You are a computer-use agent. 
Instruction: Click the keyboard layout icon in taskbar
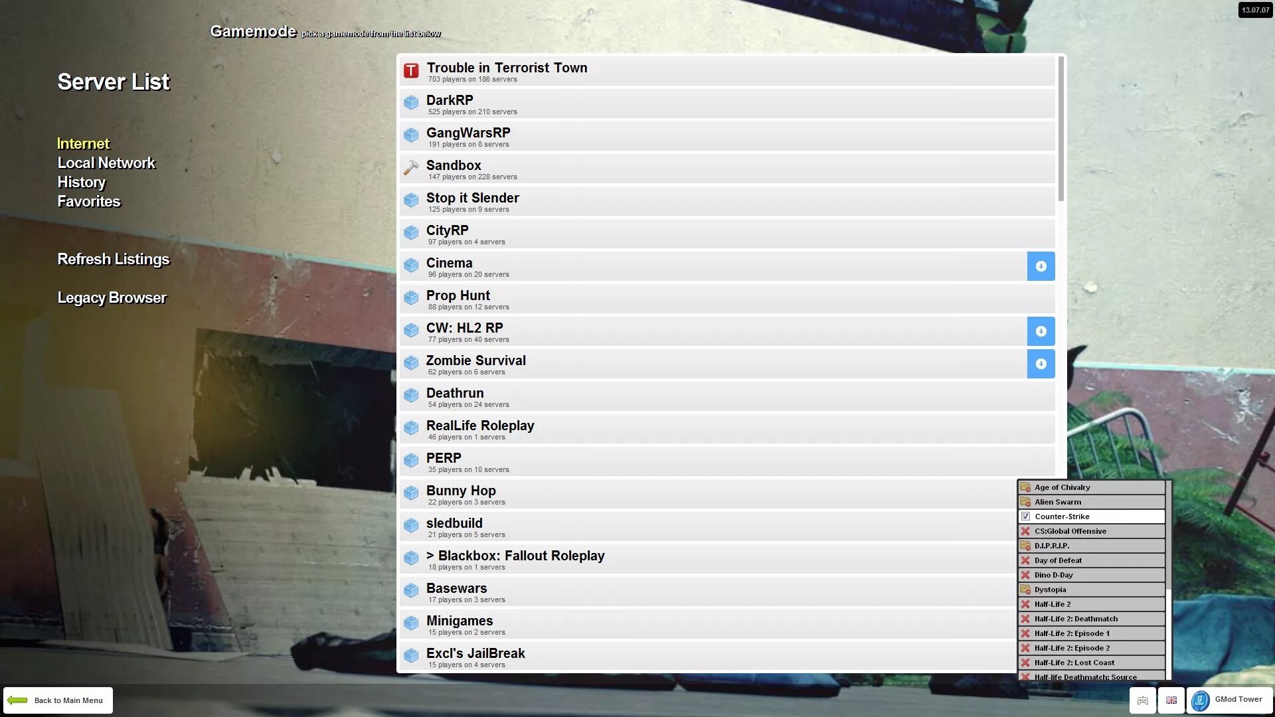[1171, 700]
